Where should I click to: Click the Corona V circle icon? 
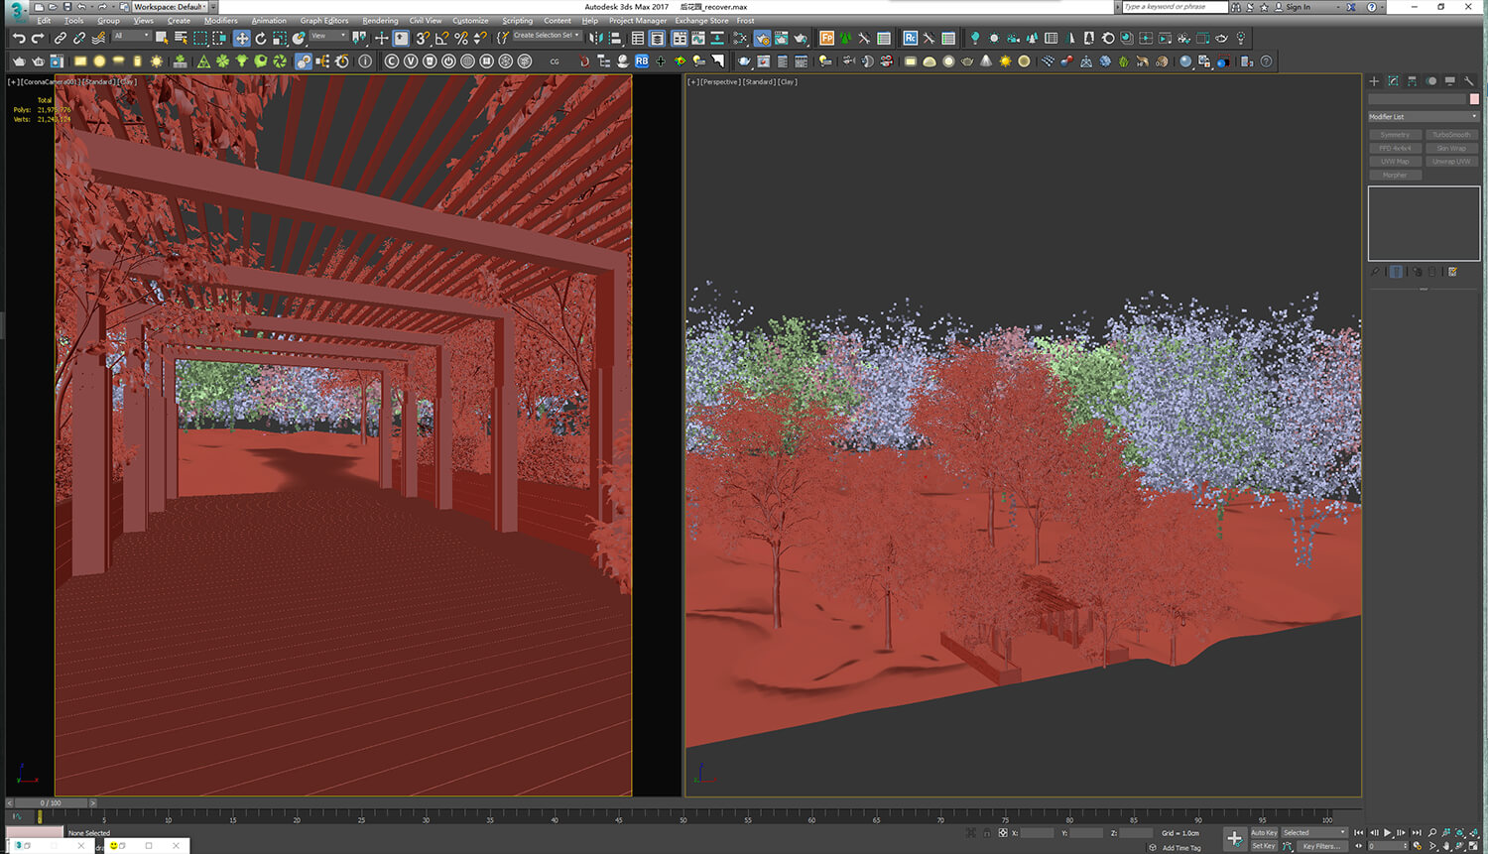pyautogui.click(x=411, y=61)
